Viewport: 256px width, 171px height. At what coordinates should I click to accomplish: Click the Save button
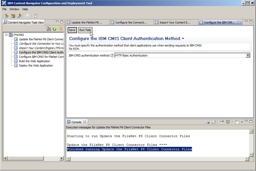point(72,30)
